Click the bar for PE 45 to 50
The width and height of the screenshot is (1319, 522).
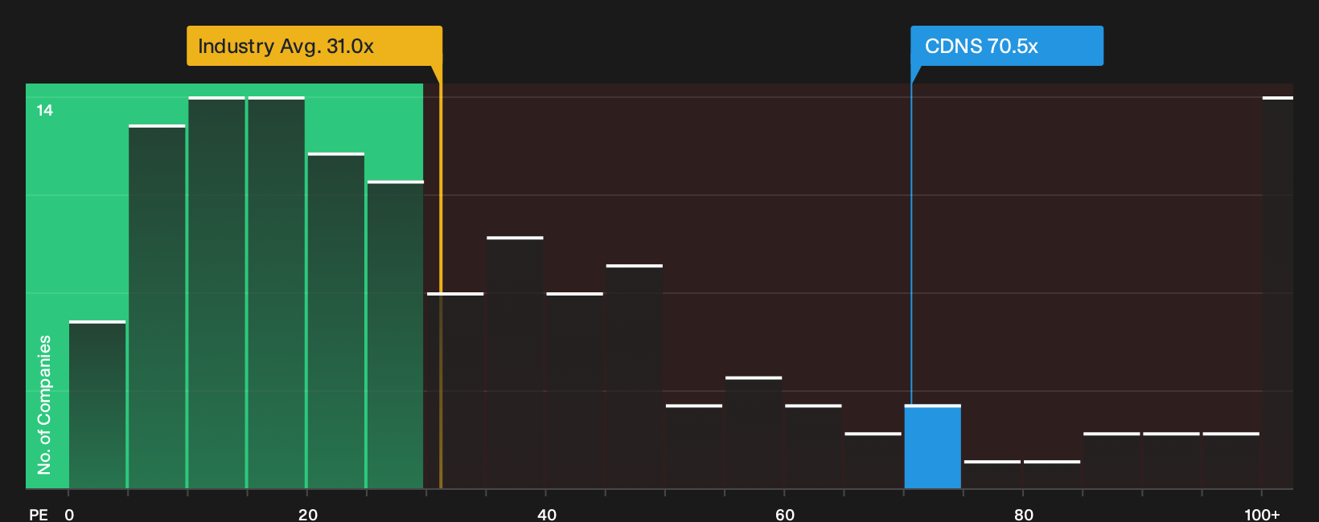coord(635,377)
